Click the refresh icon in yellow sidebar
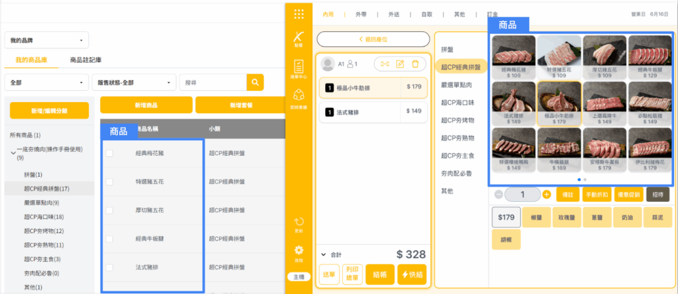 (x=299, y=222)
